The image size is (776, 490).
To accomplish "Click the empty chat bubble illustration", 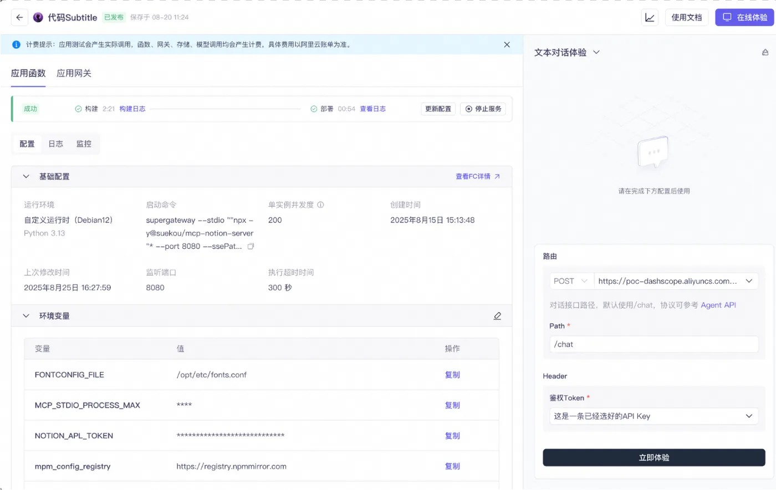I will 654,151.
